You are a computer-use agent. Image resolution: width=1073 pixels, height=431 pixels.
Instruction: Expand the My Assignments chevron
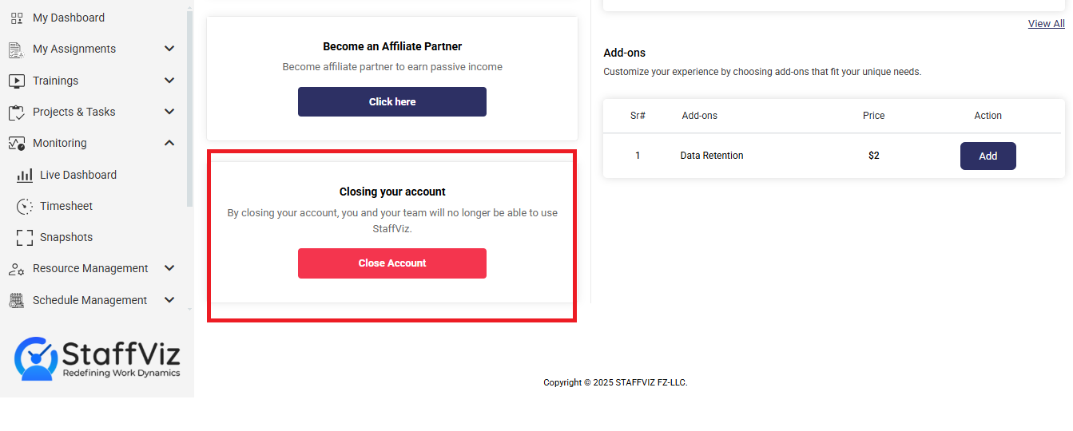[169, 49]
